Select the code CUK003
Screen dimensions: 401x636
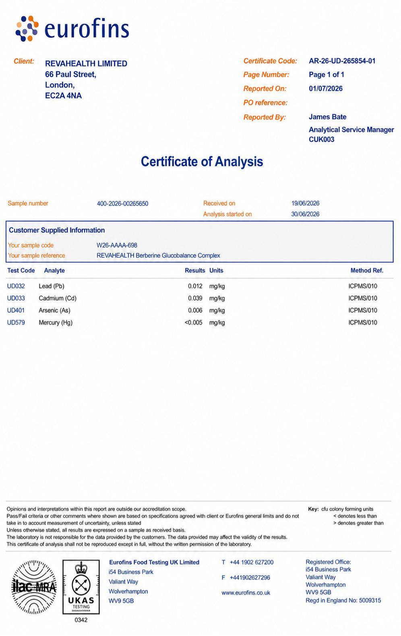pyautogui.click(x=321, y=139)
